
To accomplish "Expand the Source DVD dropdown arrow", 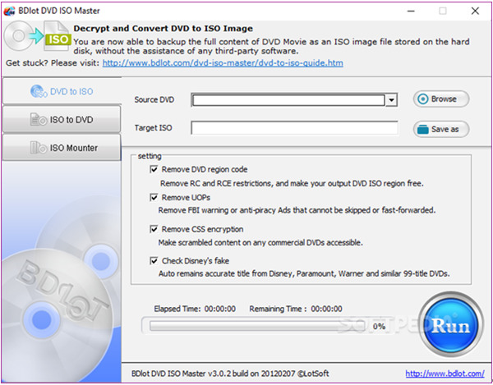I will (391, 100).
